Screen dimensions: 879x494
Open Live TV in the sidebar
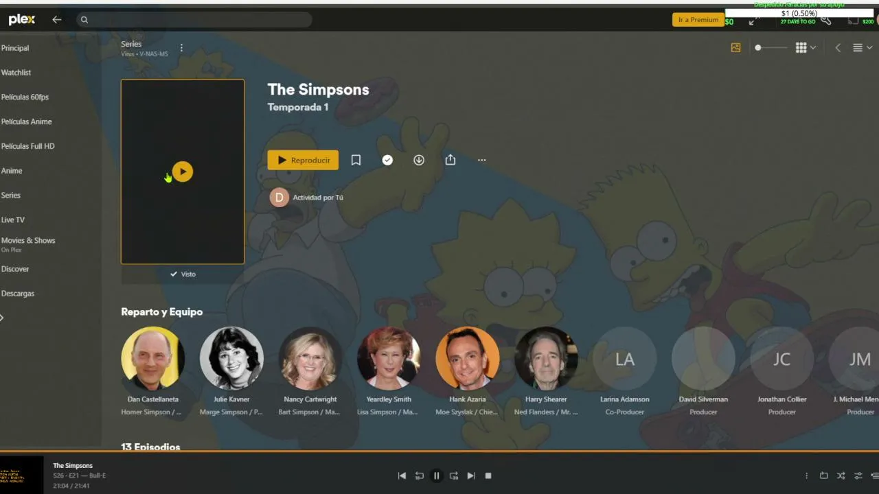(13, 220)
